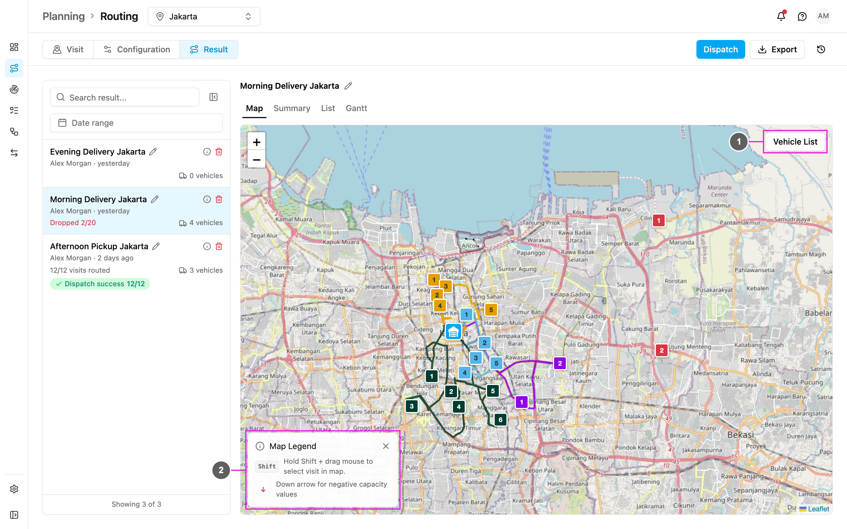
Task: Open the routing icon in the sidebar
Action: coord(14,68)
